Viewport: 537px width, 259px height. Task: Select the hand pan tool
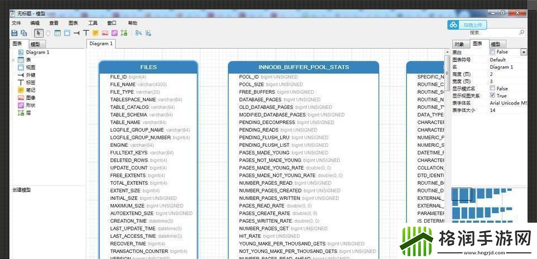[x=48, y=33]
